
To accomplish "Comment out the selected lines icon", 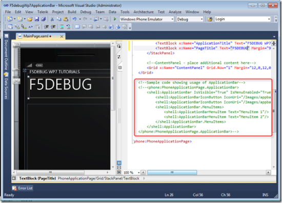I will (x=62, y=27).
